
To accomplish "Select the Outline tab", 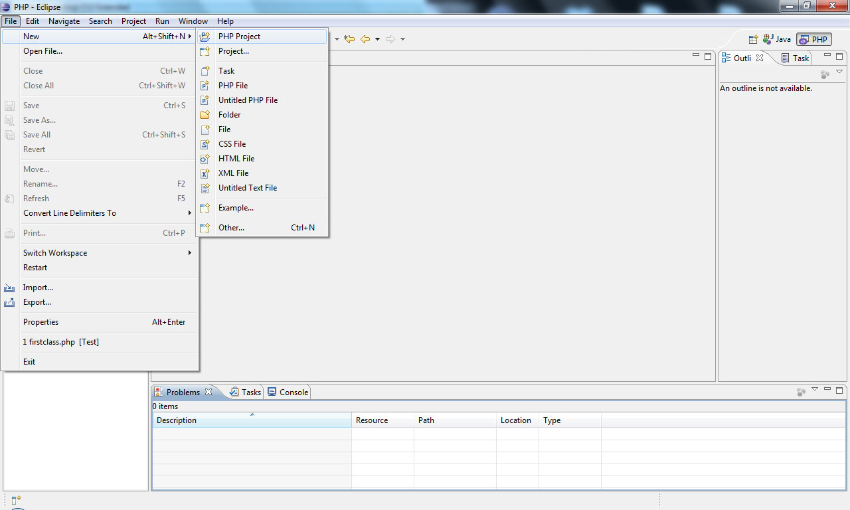I will 742,58.
